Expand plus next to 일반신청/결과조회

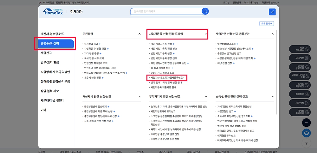(237, 44)
